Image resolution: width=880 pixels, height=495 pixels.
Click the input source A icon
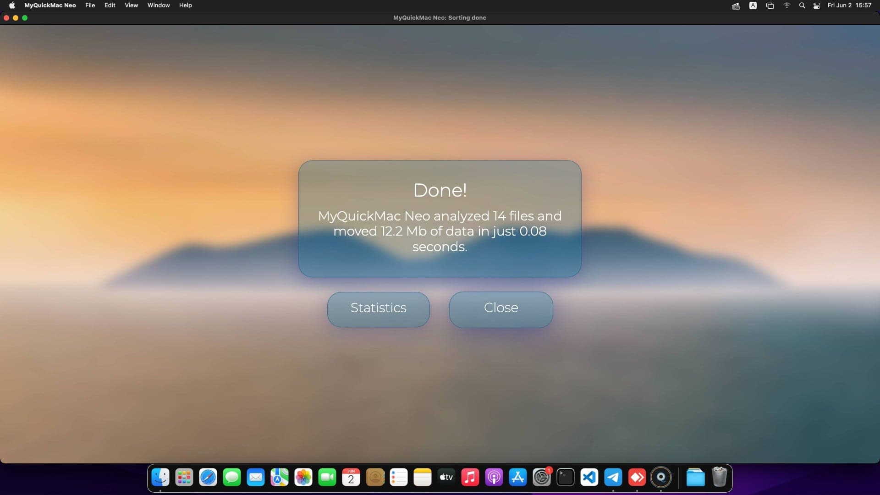(x=753, y=5)
